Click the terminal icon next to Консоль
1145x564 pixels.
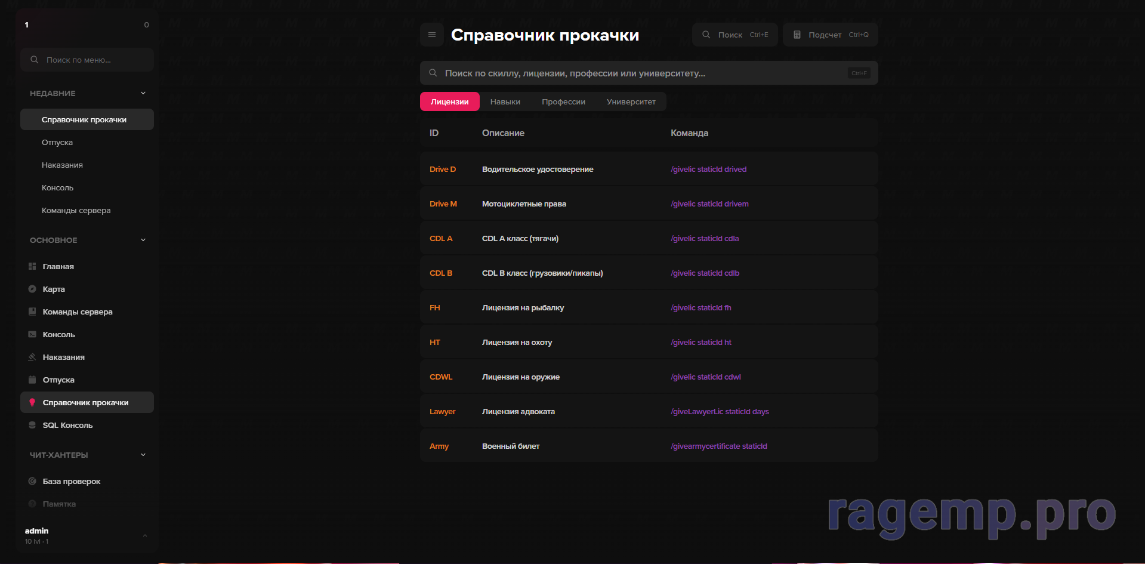click(32, 334)
